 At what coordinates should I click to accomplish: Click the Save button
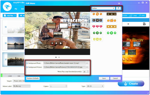tap(104, 78)
